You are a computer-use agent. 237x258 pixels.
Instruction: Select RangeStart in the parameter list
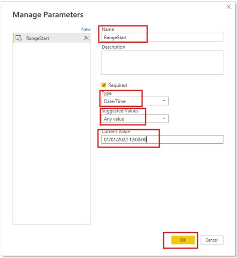pyautogui.click(x=52, y=38)
